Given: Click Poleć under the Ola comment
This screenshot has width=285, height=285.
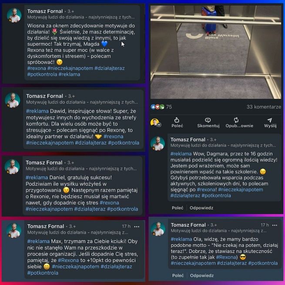Looking at the screenshot, I should pos(178,275).
